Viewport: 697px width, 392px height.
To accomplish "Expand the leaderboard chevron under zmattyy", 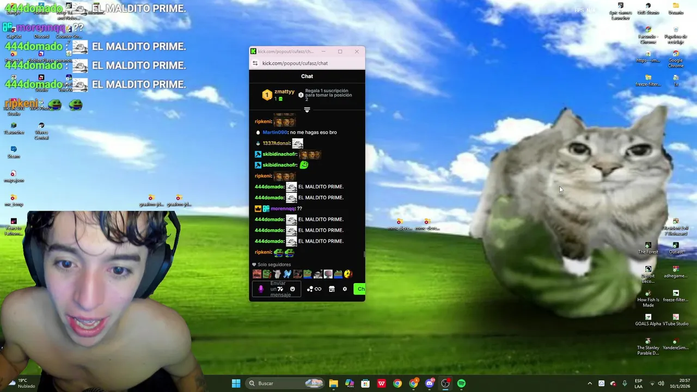I will (x=307, y=110).
